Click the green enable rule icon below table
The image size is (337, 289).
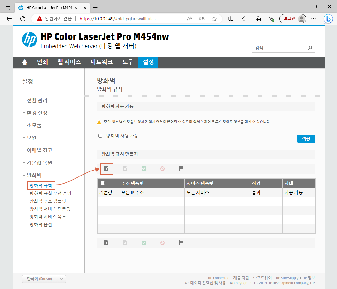point(144,243)
